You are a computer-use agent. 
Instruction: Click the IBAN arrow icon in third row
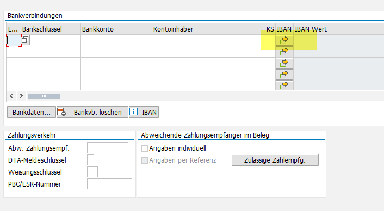click(x=284, y=63)
